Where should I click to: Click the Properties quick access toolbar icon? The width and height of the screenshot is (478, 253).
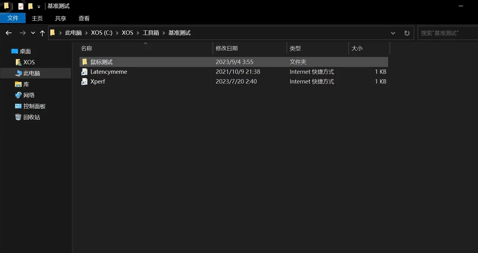(21, 6)
